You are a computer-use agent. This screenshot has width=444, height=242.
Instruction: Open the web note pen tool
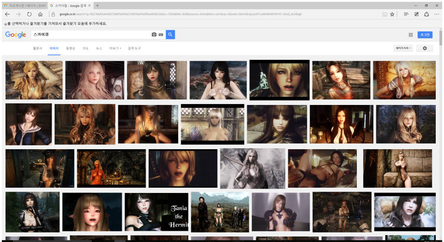416,14
